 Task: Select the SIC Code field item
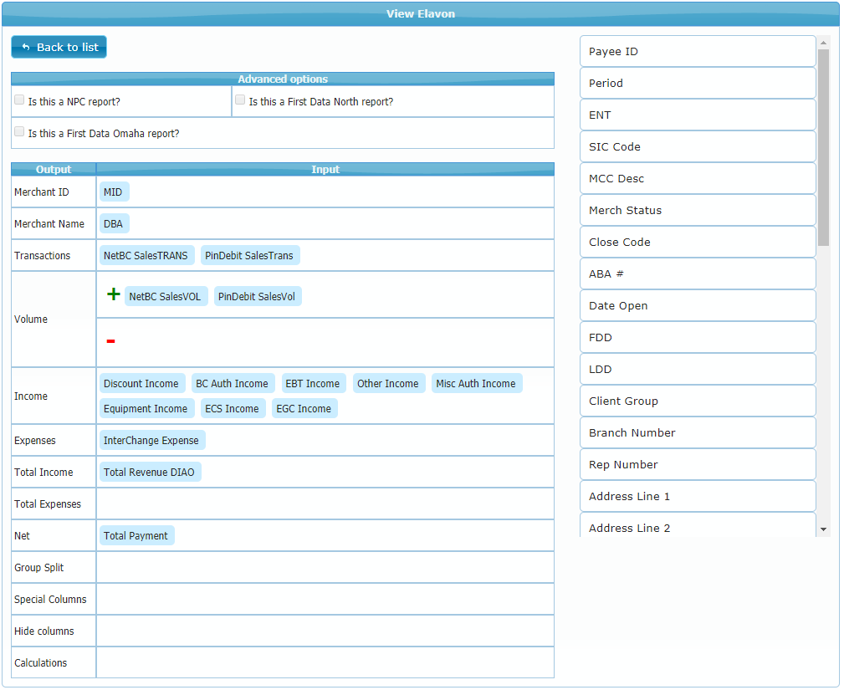click(698, 147)
